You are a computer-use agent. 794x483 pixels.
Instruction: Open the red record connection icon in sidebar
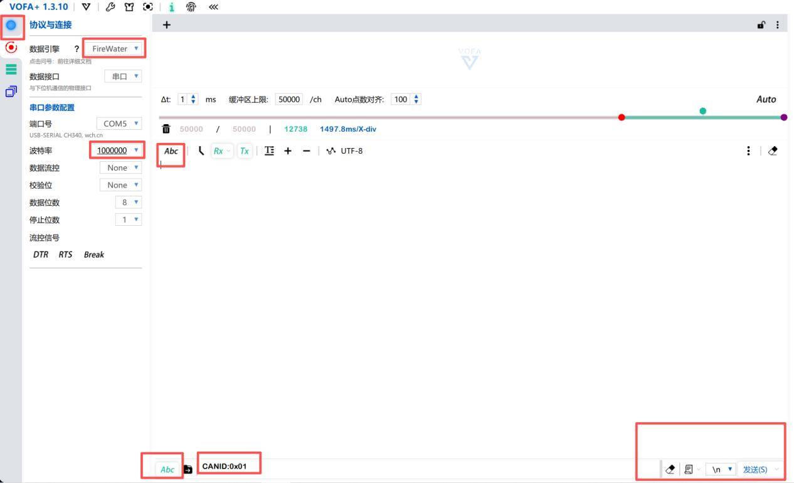click(x=11, y=47)
